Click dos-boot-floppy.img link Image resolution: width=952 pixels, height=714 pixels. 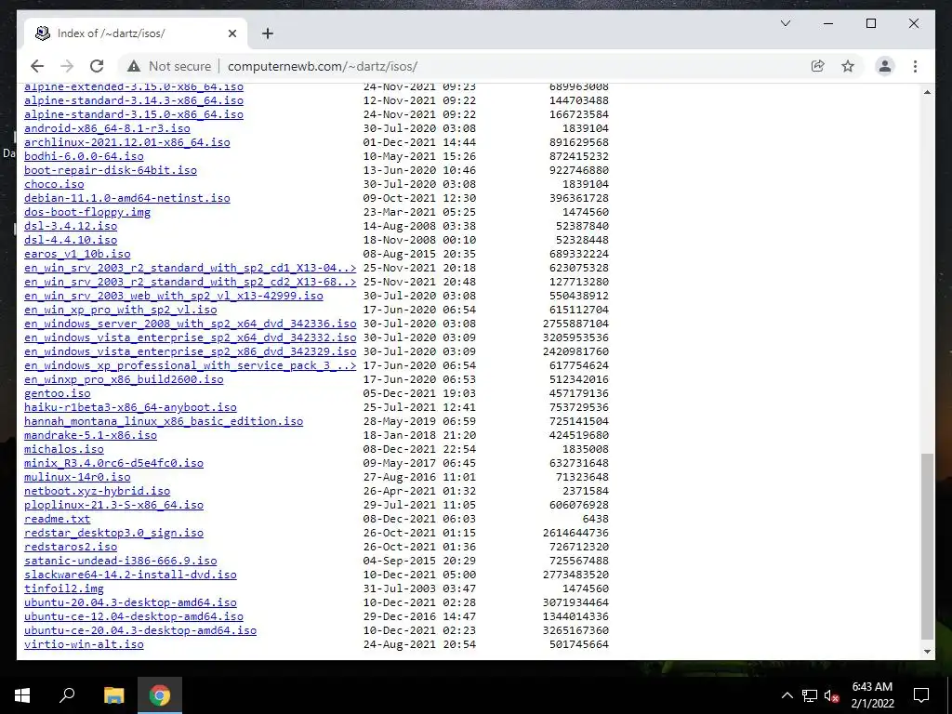[x=87, y=213]
